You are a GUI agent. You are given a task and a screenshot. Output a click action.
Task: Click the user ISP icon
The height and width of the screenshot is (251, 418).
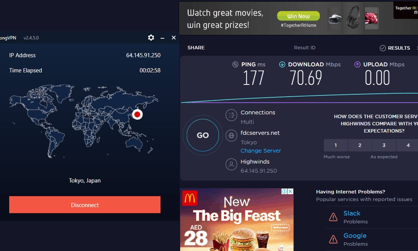pos(231,164)
